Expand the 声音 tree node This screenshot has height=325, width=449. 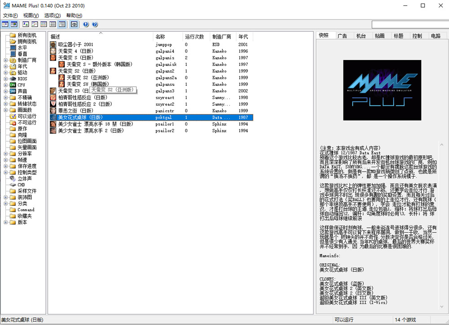(x=5, y=91)
